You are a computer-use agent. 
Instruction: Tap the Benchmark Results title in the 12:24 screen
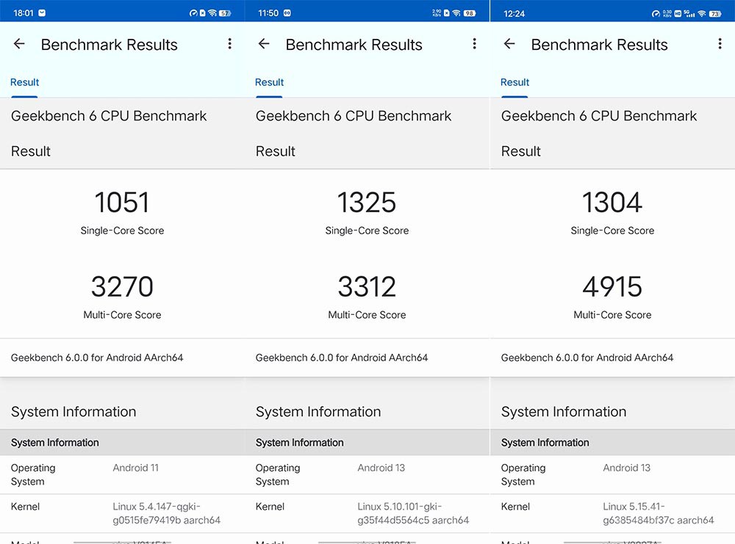(x=600, y=45)
